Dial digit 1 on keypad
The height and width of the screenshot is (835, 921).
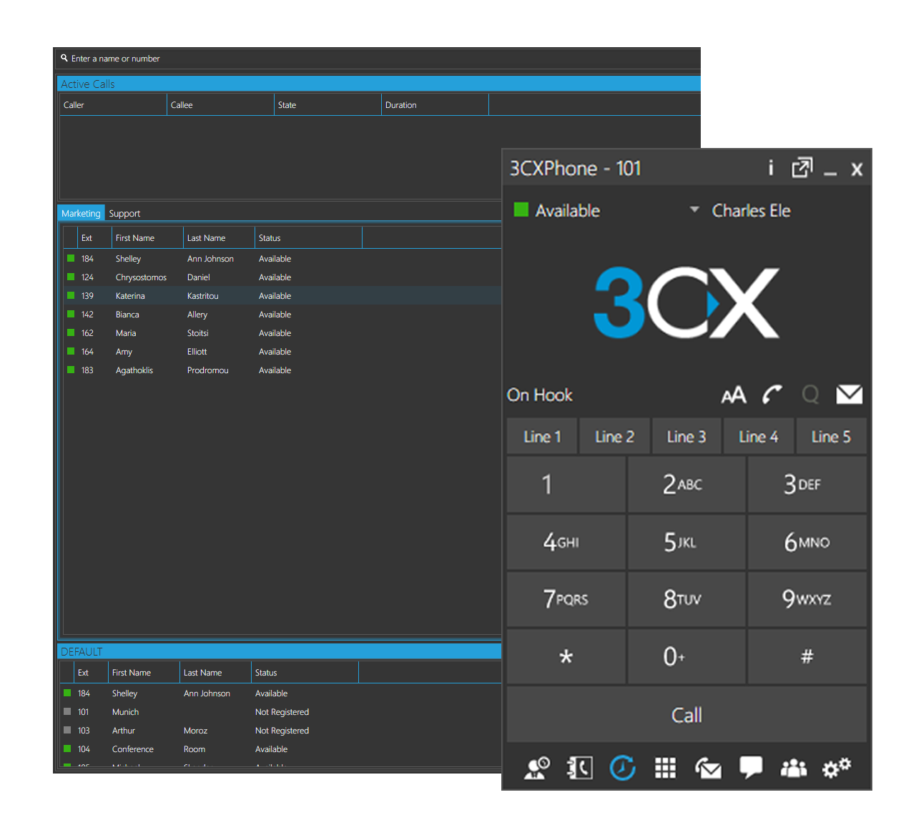point(566,485)
